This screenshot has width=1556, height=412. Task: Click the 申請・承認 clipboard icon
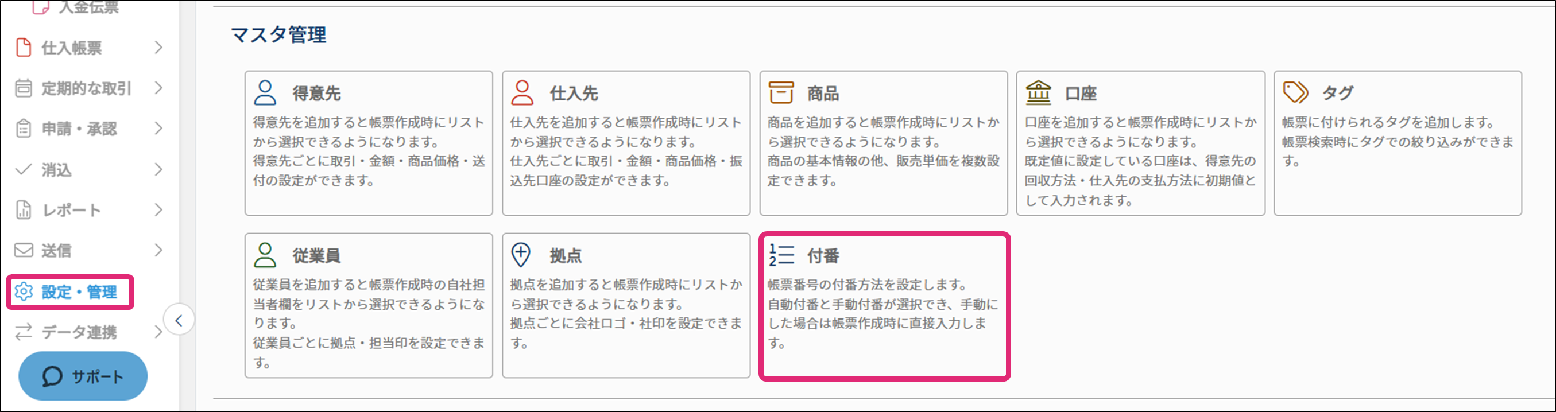(x=23, y=129)
